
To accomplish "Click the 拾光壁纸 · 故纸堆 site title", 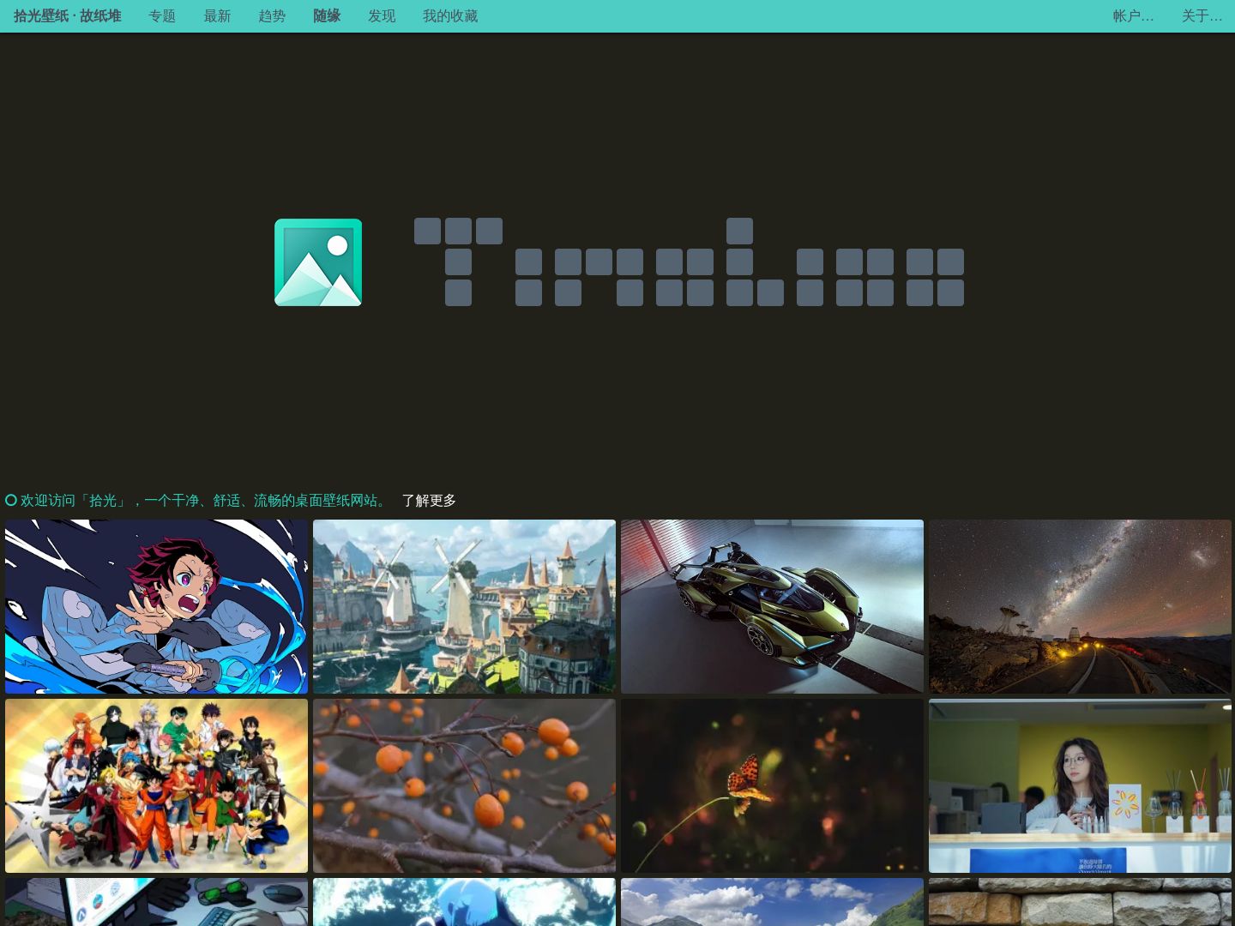I will pos(68,16).
